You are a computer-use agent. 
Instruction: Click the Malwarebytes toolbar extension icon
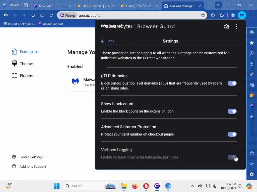click(x=242, y=15)
